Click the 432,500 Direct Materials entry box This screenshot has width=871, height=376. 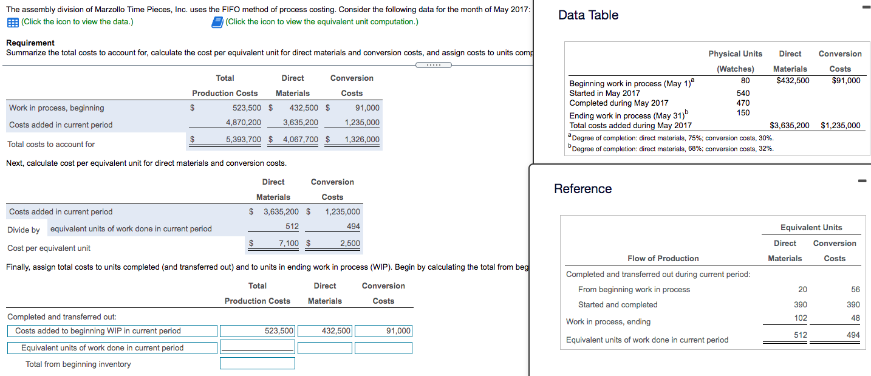point(325,330)
